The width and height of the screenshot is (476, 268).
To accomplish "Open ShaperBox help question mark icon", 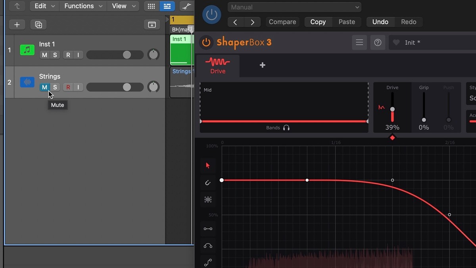I will (x=378, y=42).
